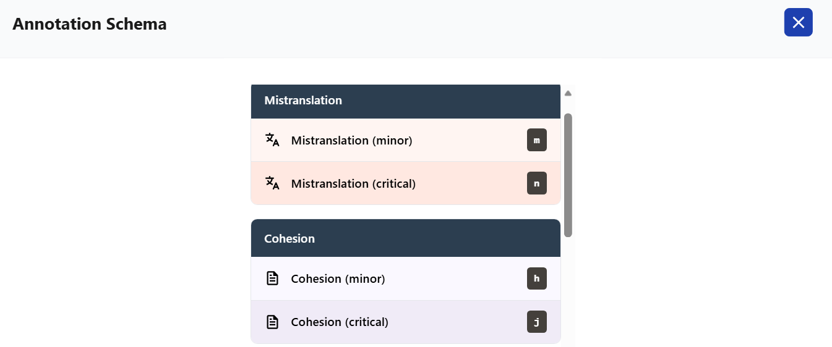Select the Mistranslation (minor) label text
This screenshot has width=832, height=347.
click(x=351, y=141)
